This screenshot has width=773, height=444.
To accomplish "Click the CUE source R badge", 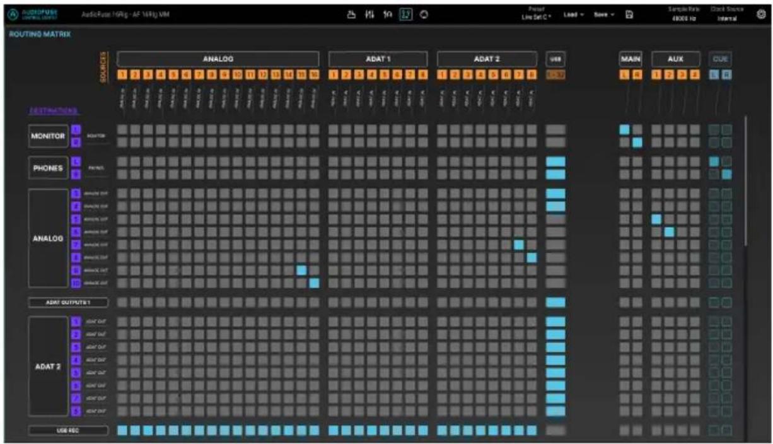I will [727, 75].
